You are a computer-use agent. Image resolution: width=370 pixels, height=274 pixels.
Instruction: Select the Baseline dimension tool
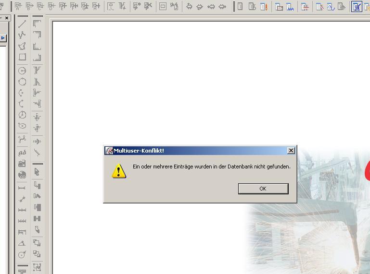[22, 232]
